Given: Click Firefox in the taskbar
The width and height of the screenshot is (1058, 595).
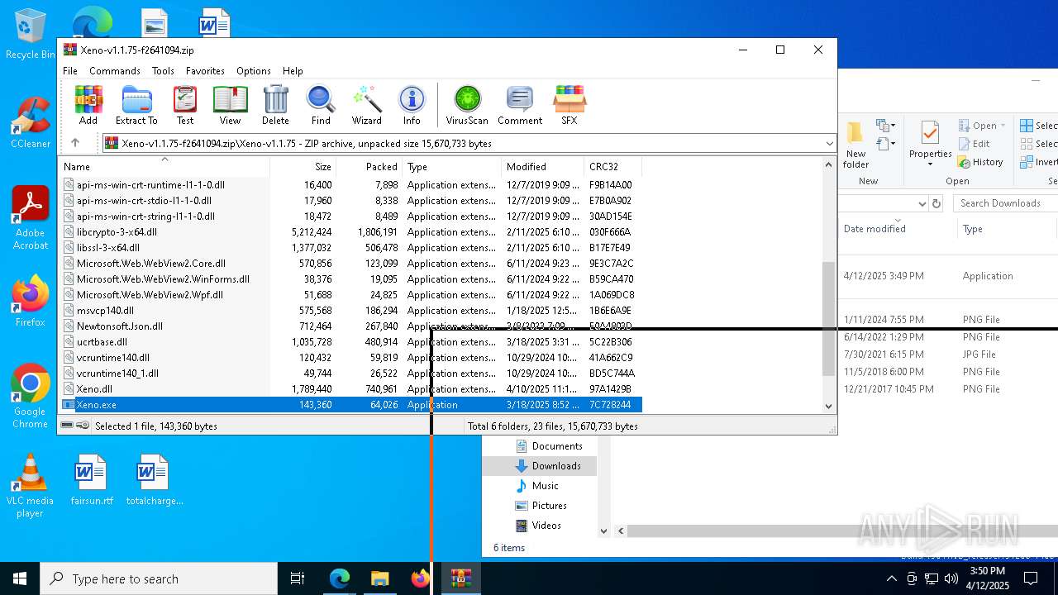Looking at the screenshot, I should tap(420, 578).
